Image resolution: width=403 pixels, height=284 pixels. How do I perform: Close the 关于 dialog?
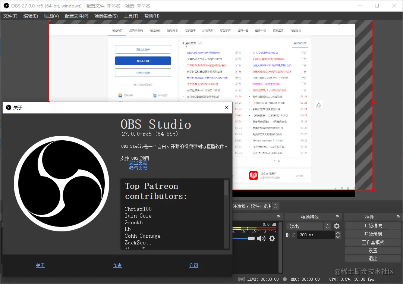click(226, 107)
